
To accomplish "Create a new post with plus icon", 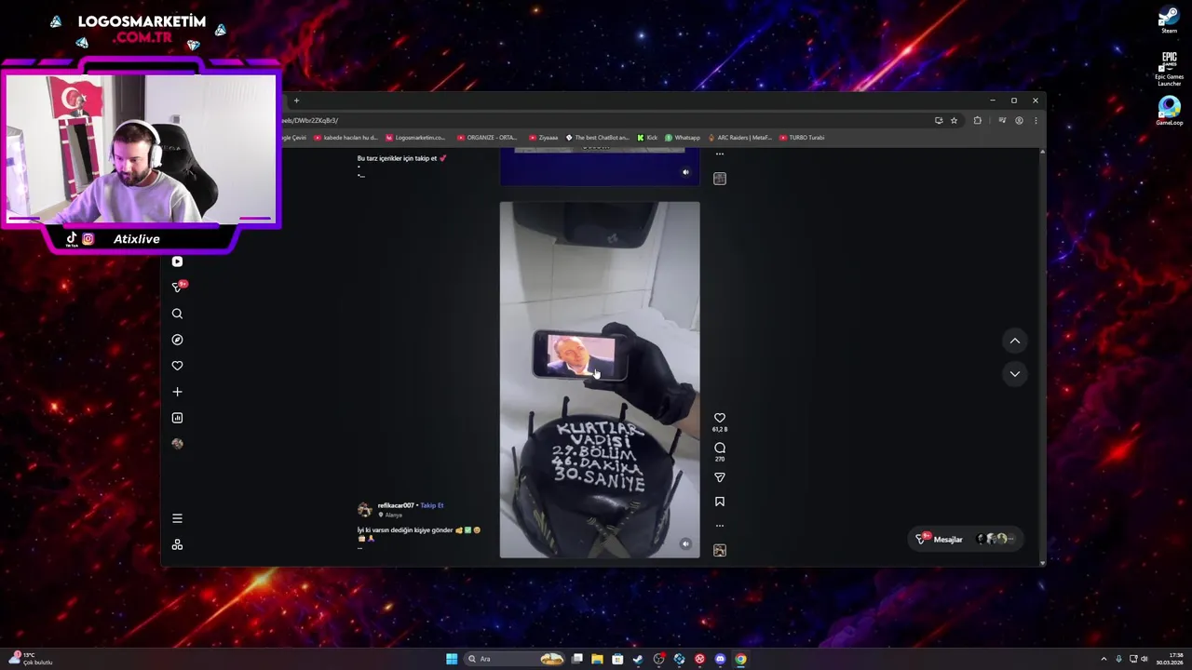I will [177, 392].
